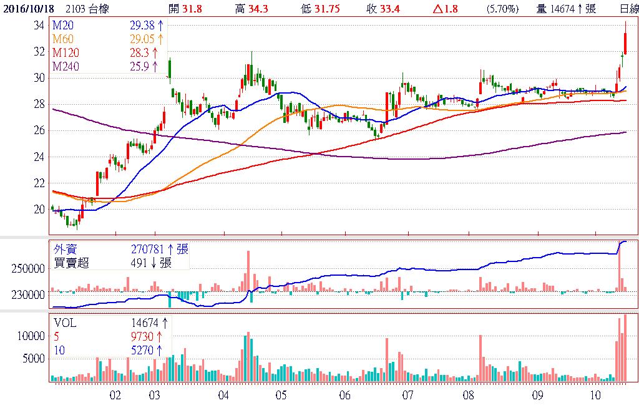Screen dimensions: 639x413
Task: Click the down arrow beside 買賣超 value 491
Action: tap(153, 263)
